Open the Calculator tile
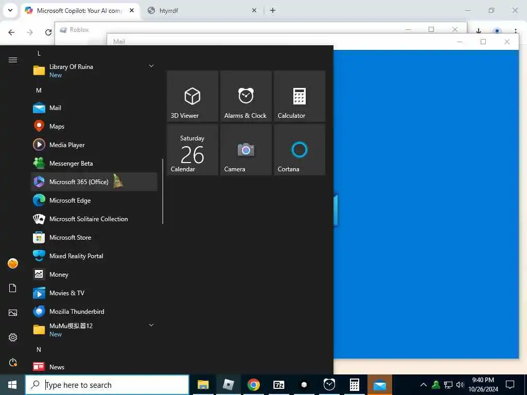 click(300, 96)
